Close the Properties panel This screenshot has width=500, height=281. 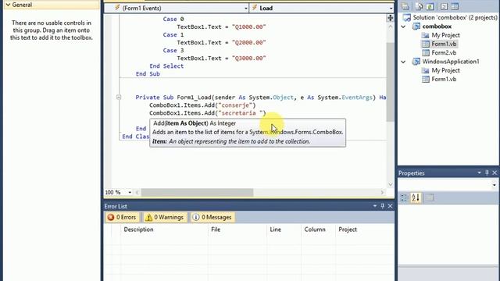click(495, 173)
